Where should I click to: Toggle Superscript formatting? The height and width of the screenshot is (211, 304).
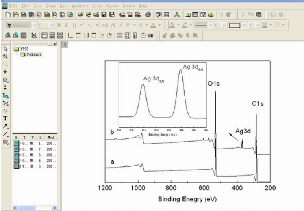point(82,25)
